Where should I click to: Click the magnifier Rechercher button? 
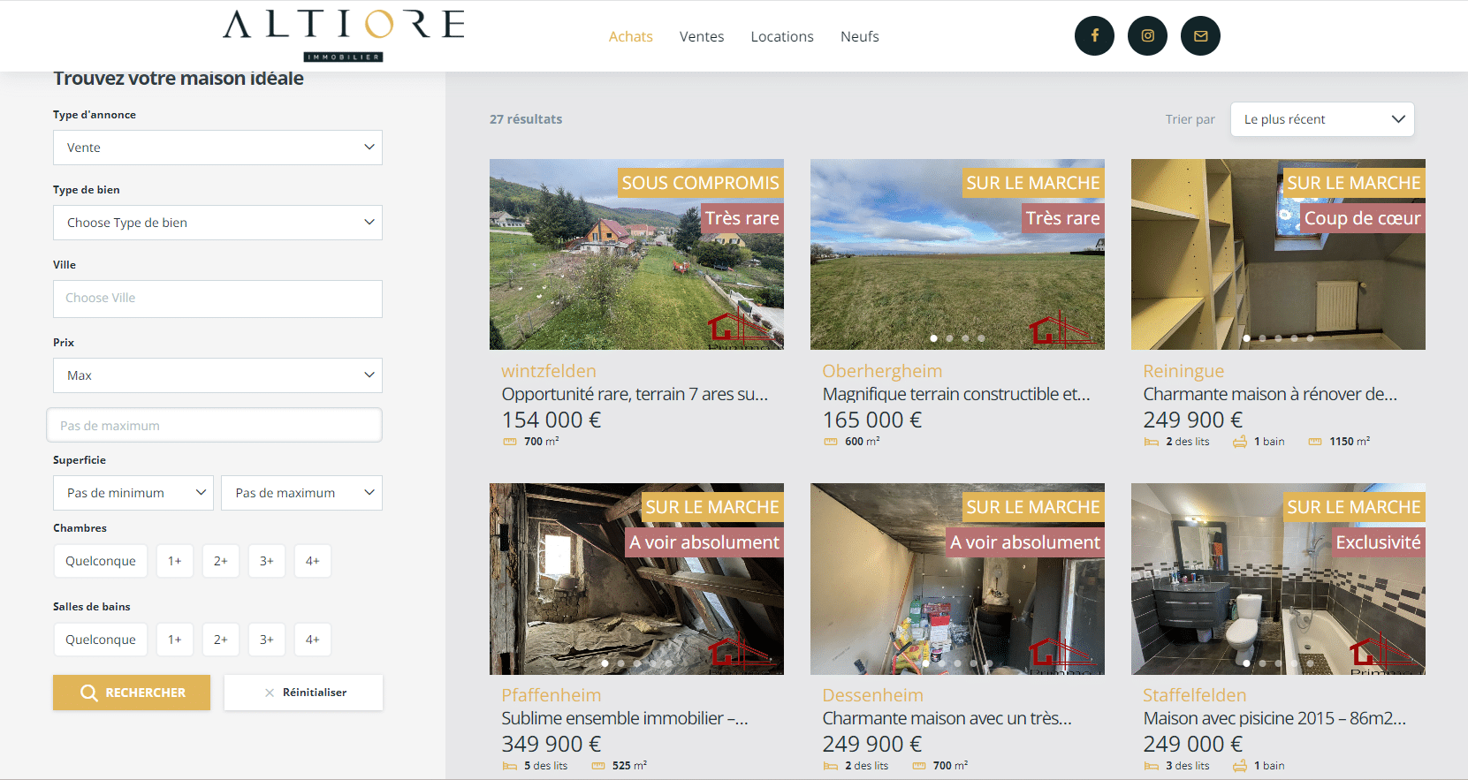tap(132, 693)
